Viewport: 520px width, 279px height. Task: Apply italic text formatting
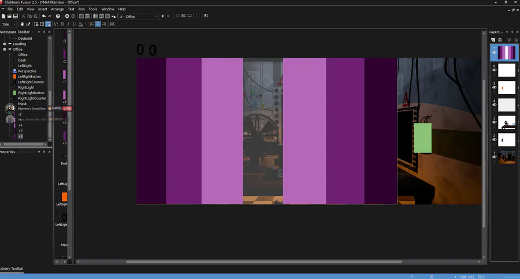coord(68,24)
